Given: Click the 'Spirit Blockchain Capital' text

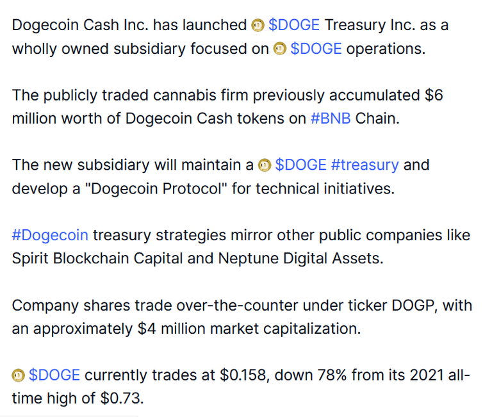Looking at the screenshot, I should pos(97,259).
